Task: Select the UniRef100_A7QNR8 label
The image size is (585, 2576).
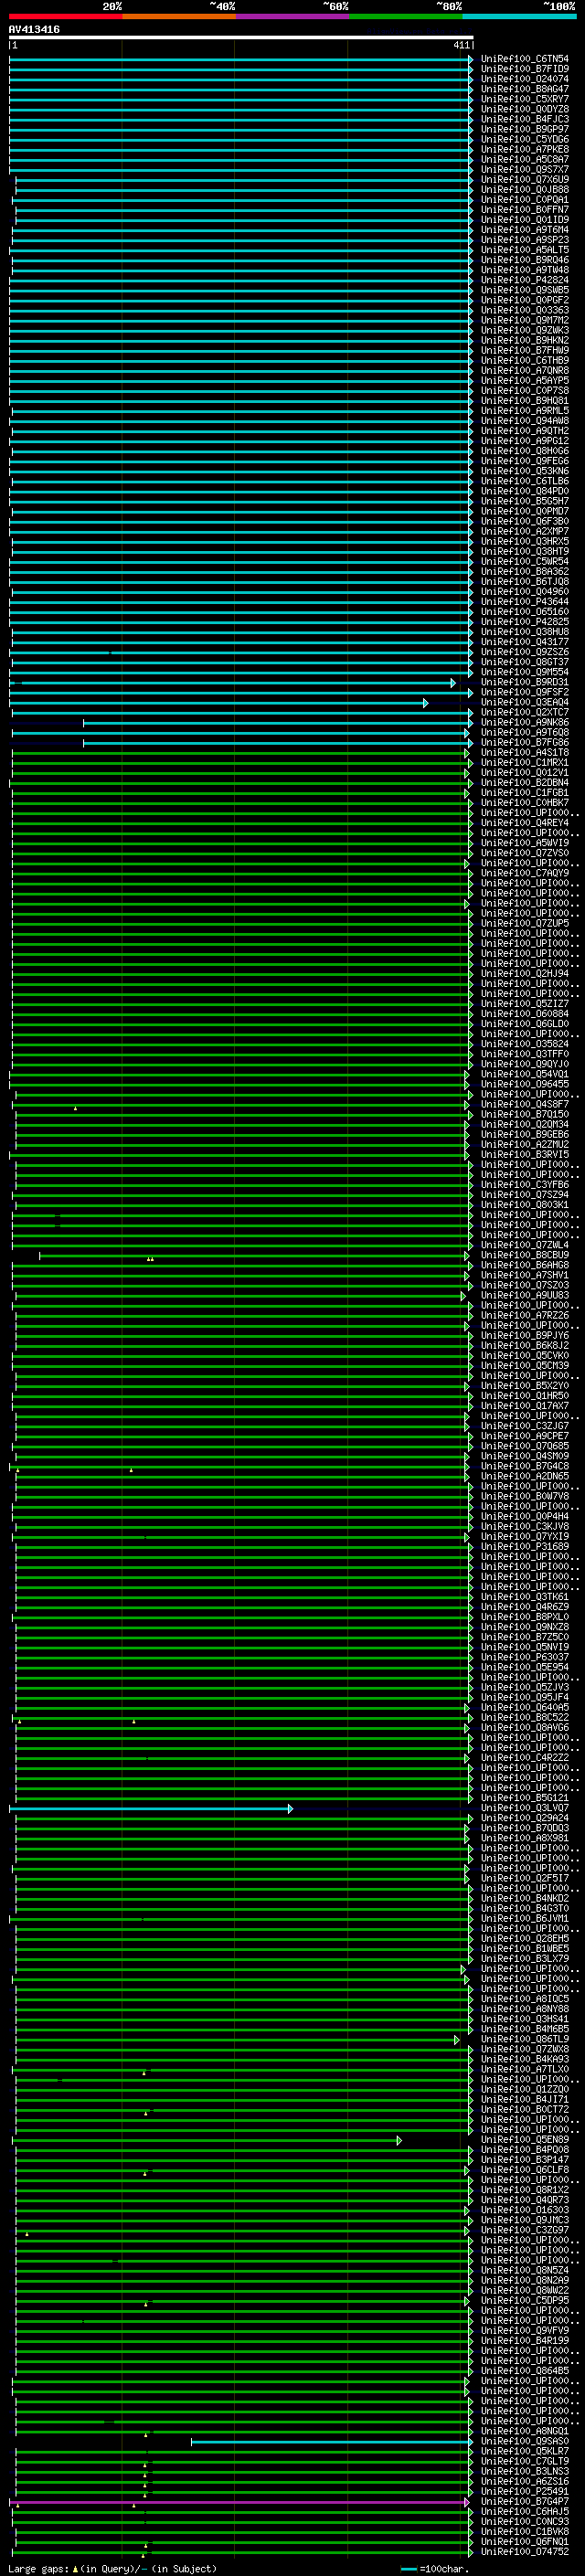Action: point(525,370)
